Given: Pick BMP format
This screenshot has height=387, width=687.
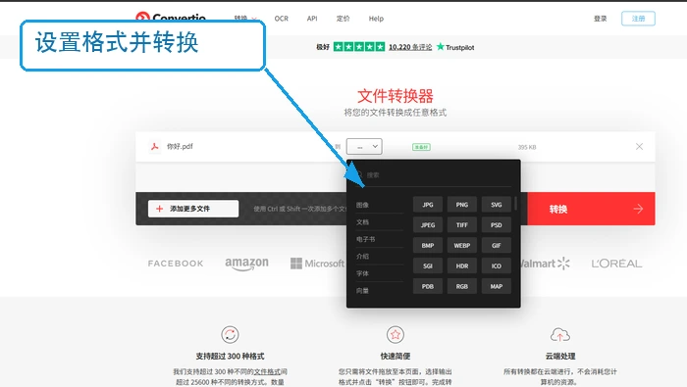Looking at the screenshot, I should click(428, 246).
